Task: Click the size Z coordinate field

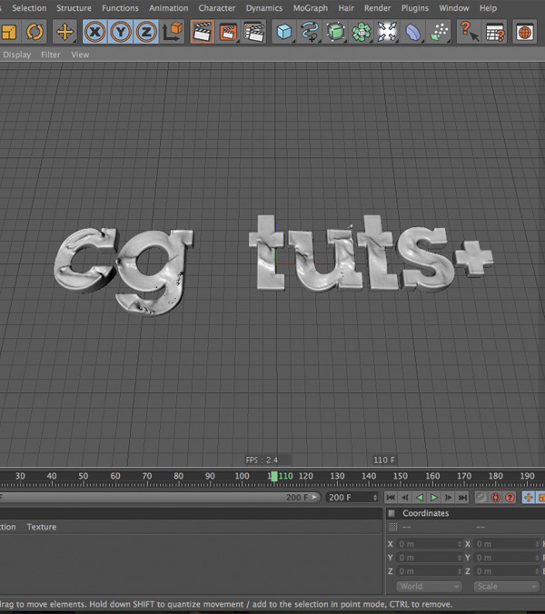Action: point(507,571)
